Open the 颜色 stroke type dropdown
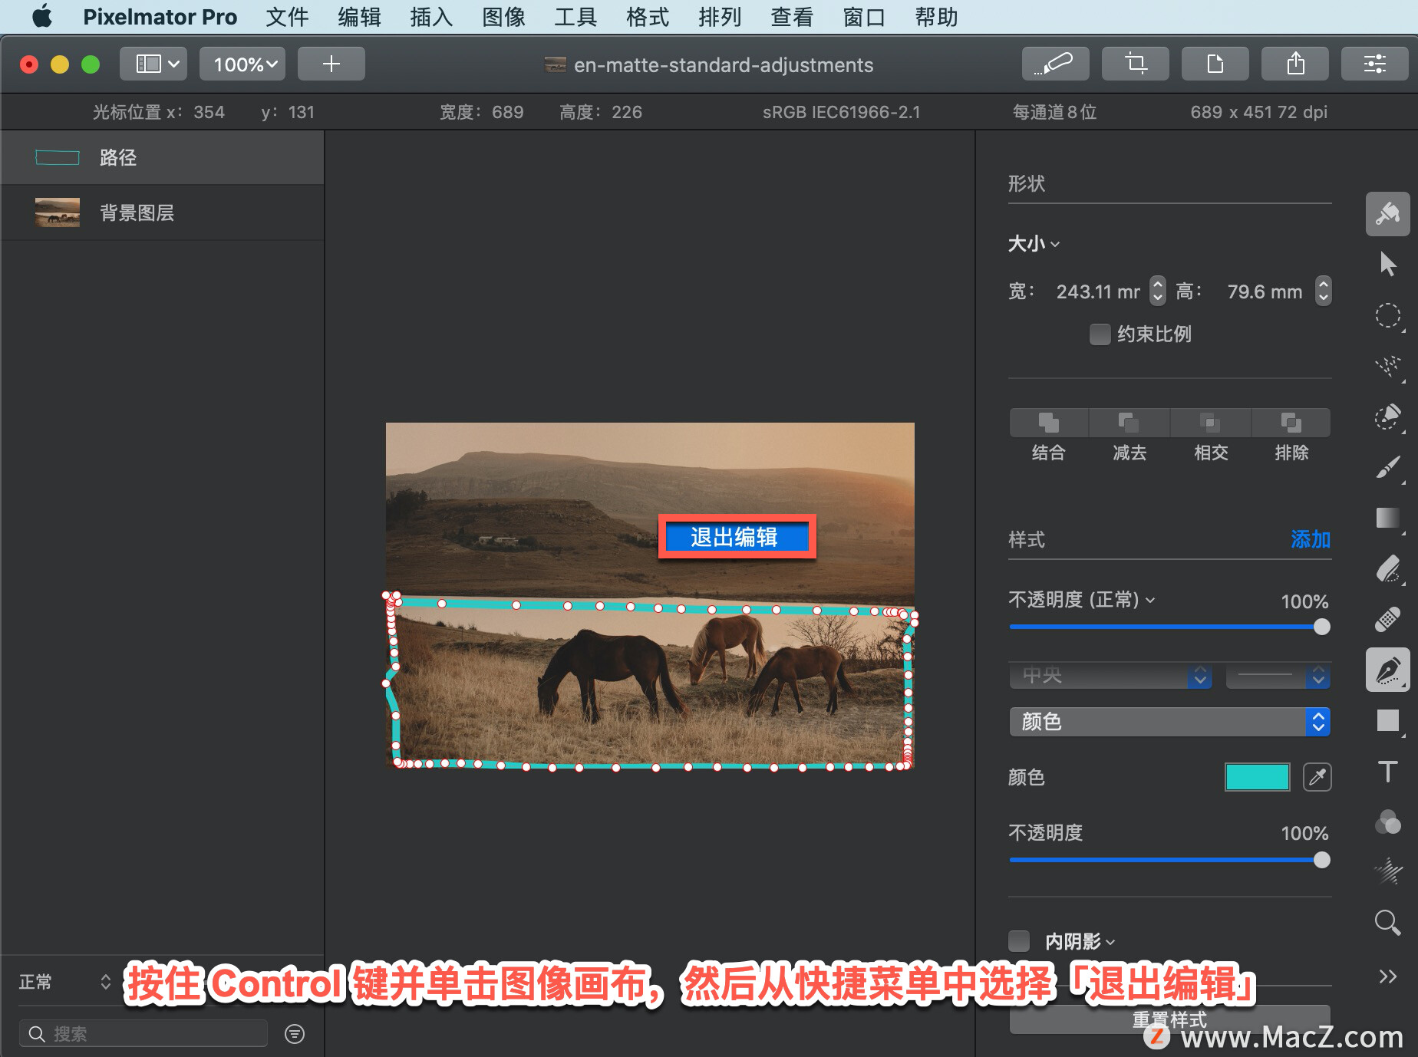Viewport: 1418px width, 1057px height. click(x=1169, y=721)
